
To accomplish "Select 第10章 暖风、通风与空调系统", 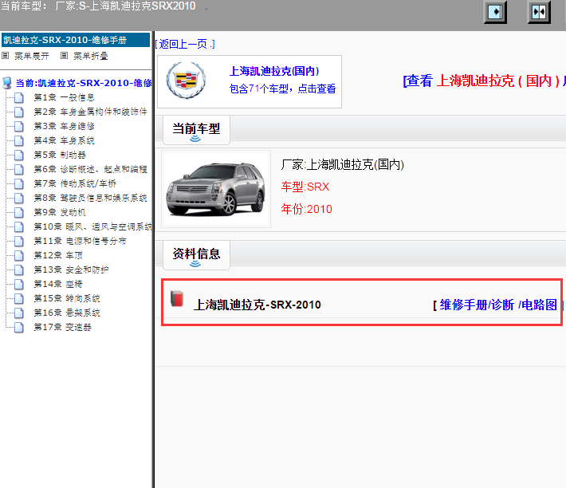I will pyautogui.click(x=92, y=226).
